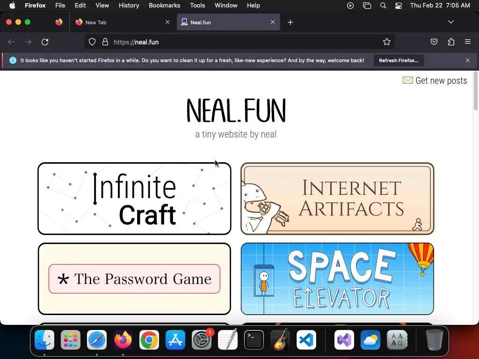Close the Neal.fun tab
This screenshot has width=479, height=359.
pyautogui.click(x=273, y=22)
